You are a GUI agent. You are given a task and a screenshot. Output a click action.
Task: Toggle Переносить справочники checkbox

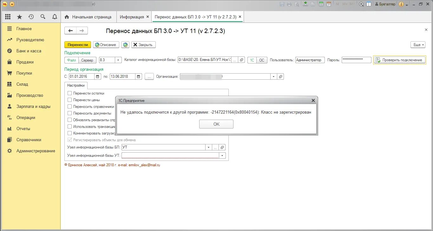(69, 107)
